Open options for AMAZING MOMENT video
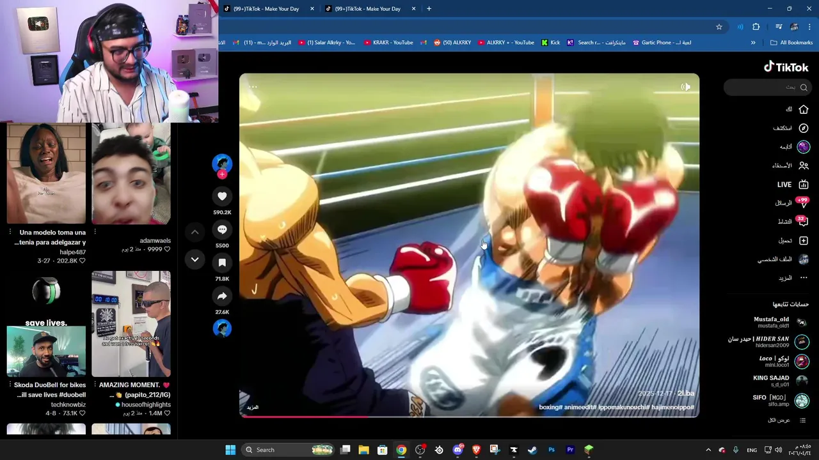 [95, 385]
